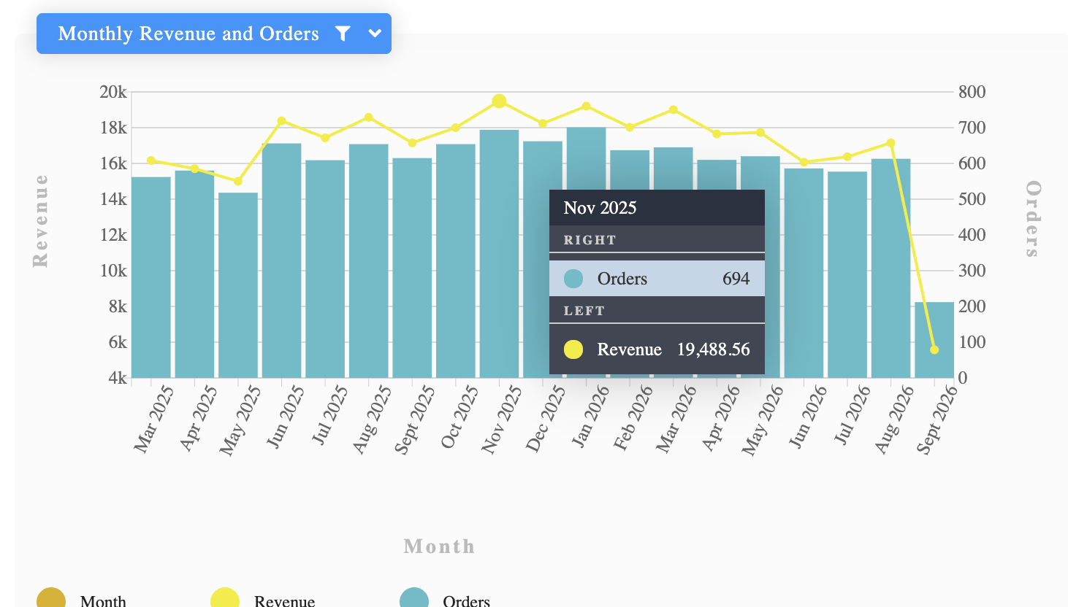Open the filter icon beside chart title
The height and width of the screenshot is (607, 1068).
343,34
